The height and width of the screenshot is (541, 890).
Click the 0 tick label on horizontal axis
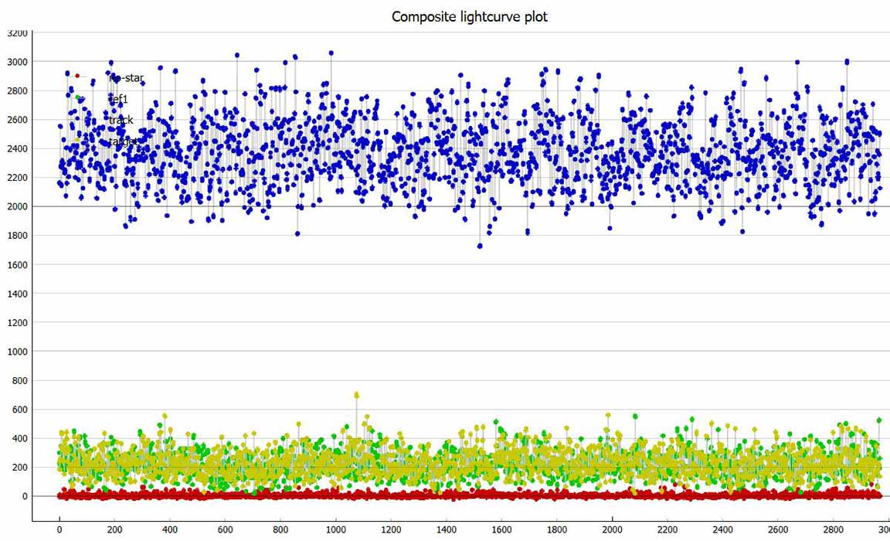coord(59,529)
